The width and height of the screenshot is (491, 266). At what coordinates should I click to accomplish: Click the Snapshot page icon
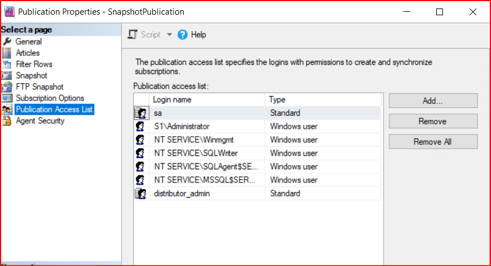pyautogui.click(x=7, y=76)
